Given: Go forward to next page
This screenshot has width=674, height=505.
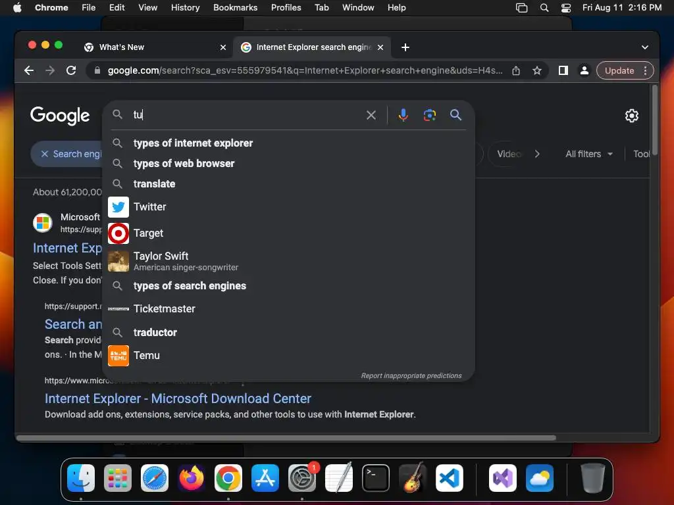Looking at the screenshot, I should pyautogui.click(x=50, y=70).
